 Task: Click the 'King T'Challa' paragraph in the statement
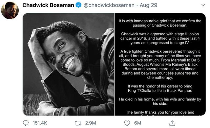pos(160,88)
